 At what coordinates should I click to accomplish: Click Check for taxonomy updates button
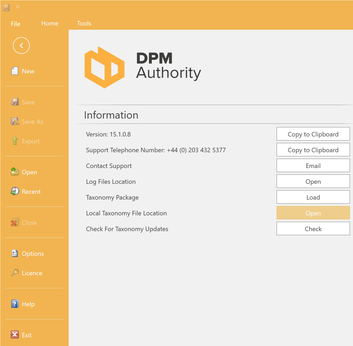pyautogui.click(x=313, y=229)
